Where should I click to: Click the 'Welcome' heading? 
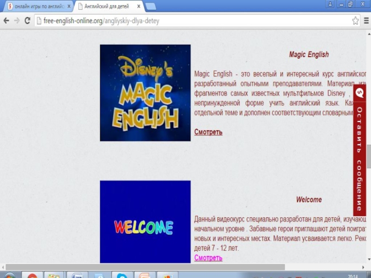309,200
